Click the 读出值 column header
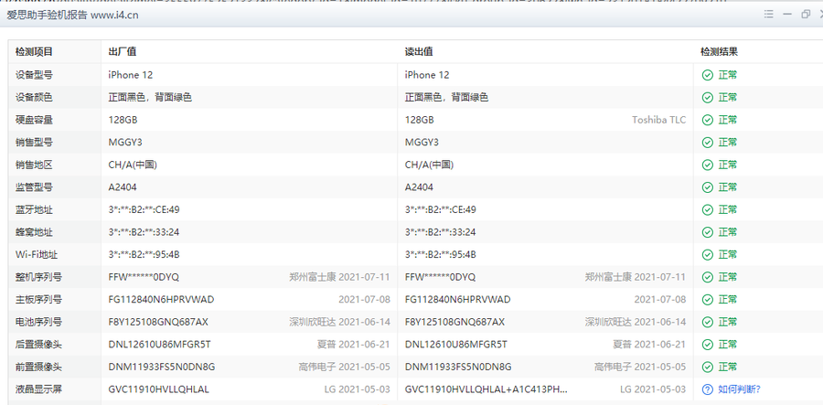This screenshot has width=823, height=405. [419, 52]
